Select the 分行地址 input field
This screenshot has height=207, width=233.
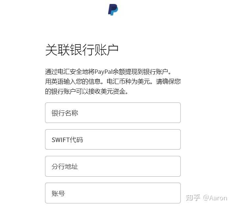113,166
